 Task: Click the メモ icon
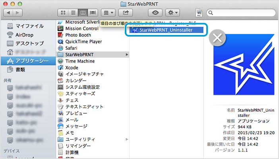pos(60,133)
